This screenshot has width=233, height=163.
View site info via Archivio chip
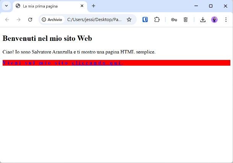[52, 19]
